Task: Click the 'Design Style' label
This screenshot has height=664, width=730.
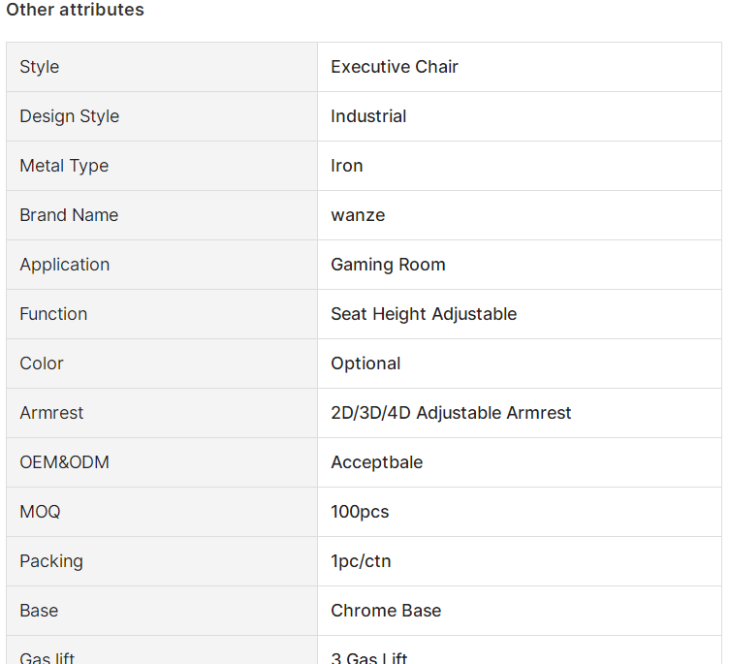Action: 70,116
